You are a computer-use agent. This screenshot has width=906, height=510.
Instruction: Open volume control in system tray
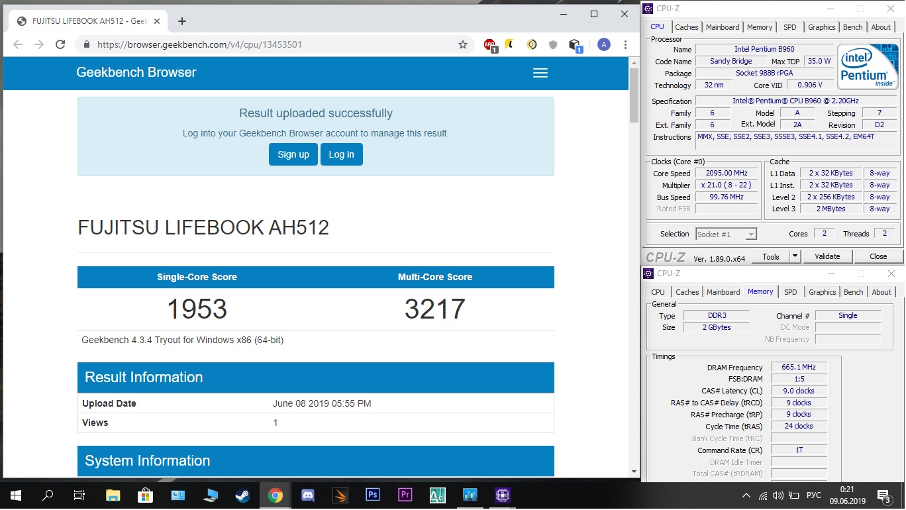point(778,495)
